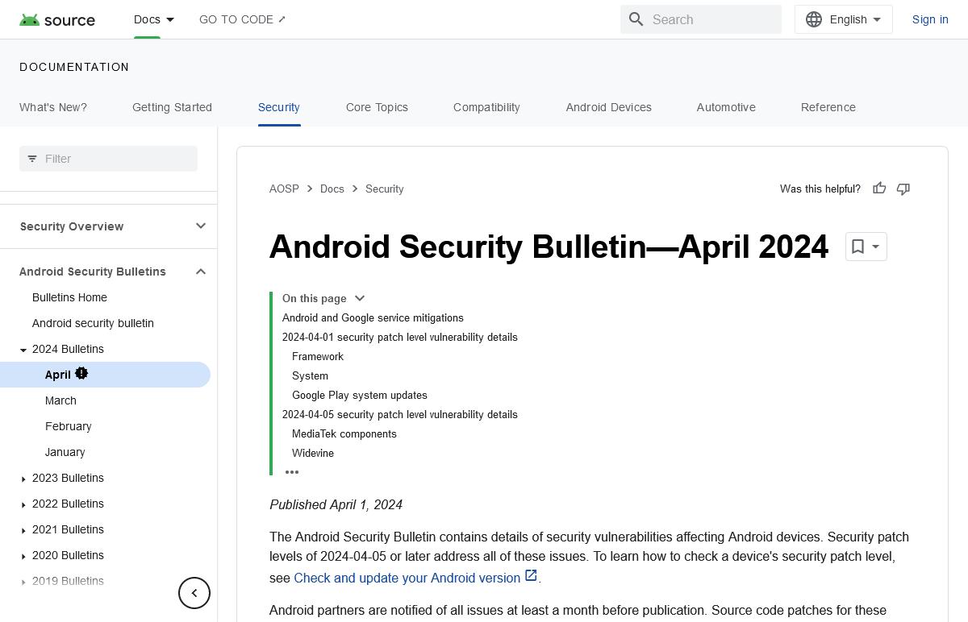
Task: Jump to System section
Action: 310,375
